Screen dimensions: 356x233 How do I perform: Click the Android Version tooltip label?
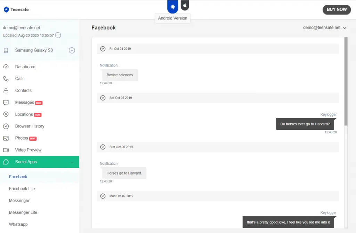tap(172, 18)
